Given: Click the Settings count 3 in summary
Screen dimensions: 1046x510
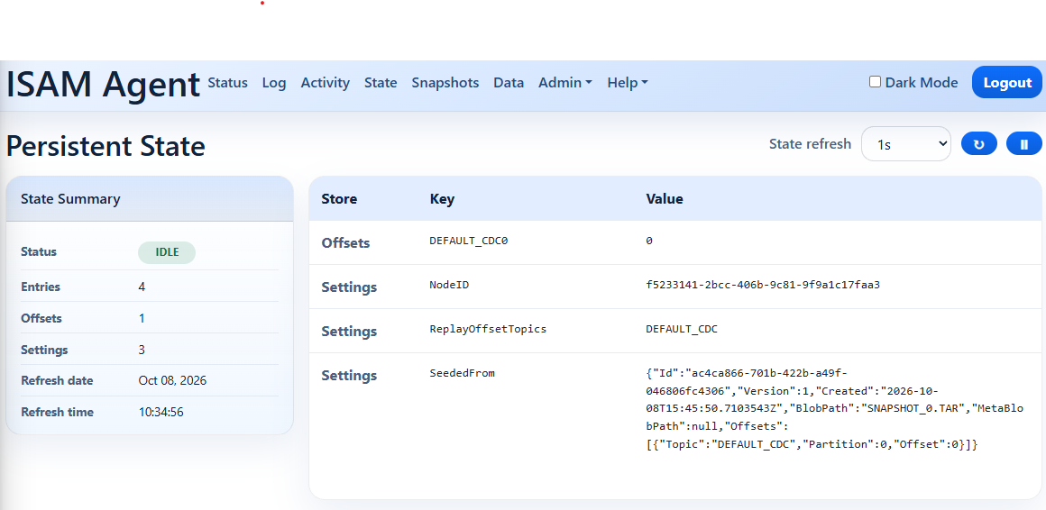Looking at the screenshot, I should click(142, 350).
